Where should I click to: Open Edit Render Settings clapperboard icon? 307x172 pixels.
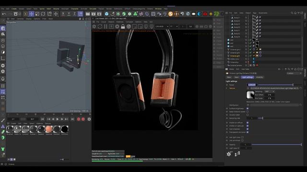99,14
